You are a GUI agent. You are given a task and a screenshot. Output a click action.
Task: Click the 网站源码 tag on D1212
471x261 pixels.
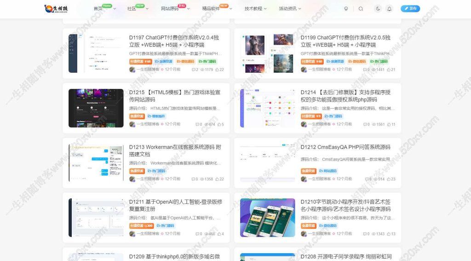(328, 171)
